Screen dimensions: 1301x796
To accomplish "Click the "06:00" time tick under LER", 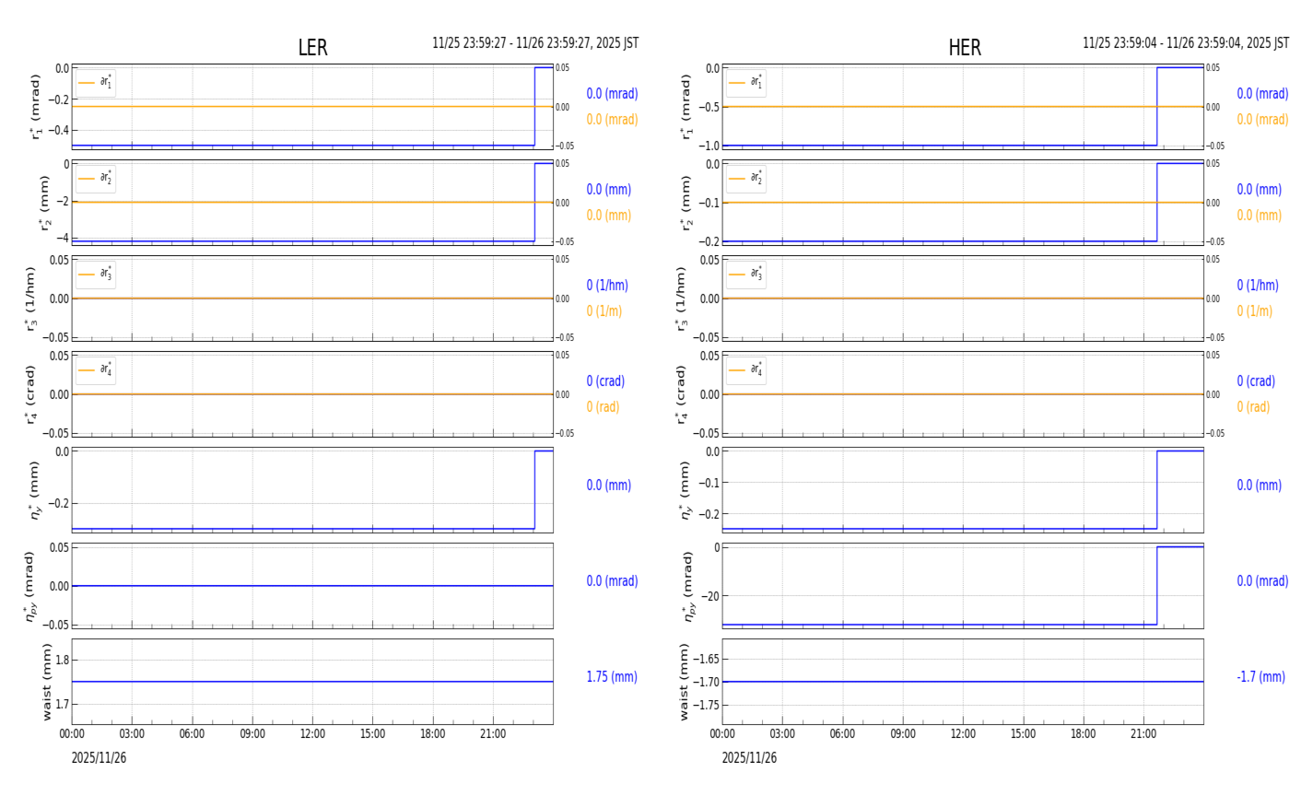I will coord(192,734).
